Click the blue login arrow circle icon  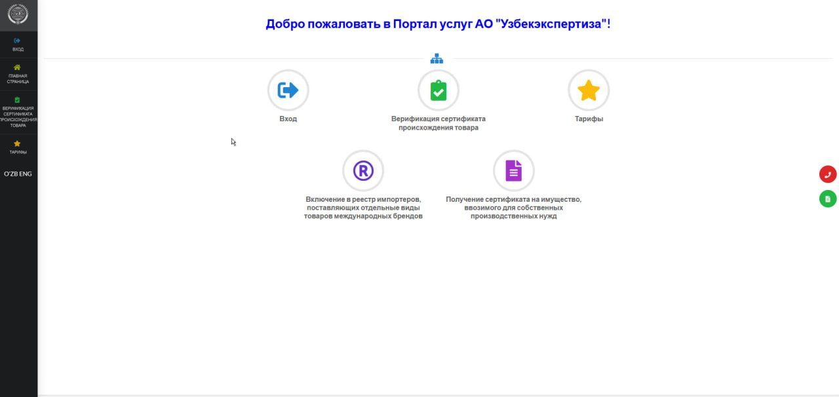coord(288,90)
